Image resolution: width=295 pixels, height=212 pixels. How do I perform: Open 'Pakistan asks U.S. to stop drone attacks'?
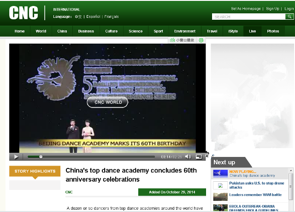pyautogui.click(x=257, y=185)
